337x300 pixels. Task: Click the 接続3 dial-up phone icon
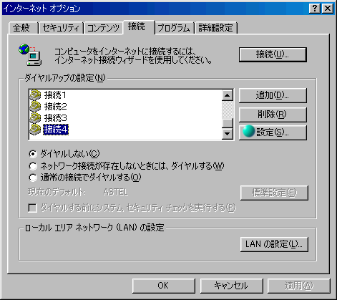coord(35,117)
